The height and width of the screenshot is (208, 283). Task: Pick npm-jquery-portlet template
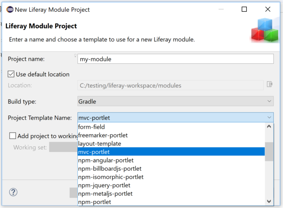(x=171, y=185)
